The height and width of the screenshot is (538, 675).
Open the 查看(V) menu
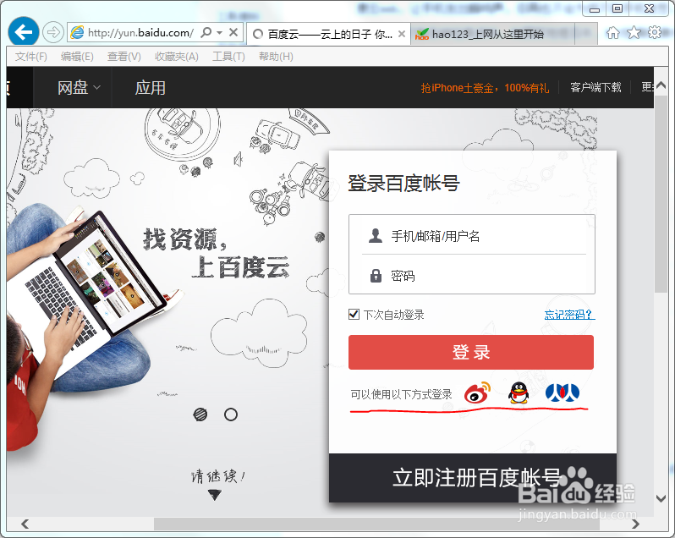click(x=124, y=57)
